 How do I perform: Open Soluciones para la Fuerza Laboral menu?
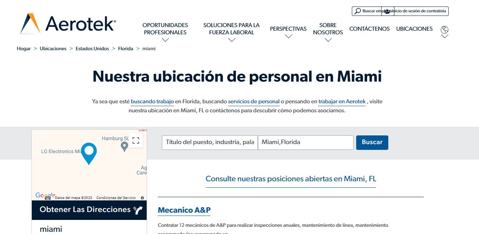point(232,29)
